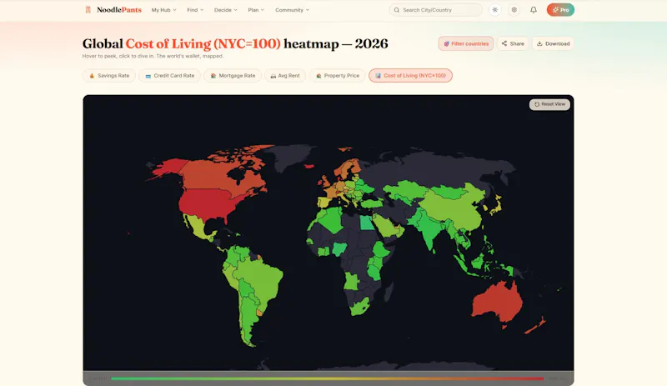This screenshot has width=667, height=386.
Task: Click the Pro upgrade button
Action: point(560,10)
